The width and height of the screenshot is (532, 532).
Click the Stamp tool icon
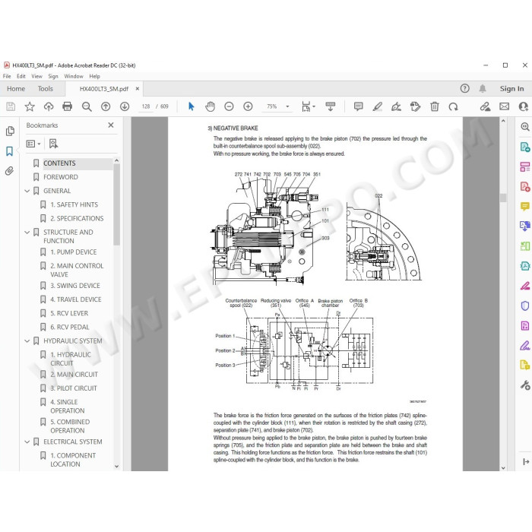coord(415,106)
